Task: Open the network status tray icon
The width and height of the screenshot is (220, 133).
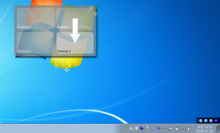Action: [183, 129]
